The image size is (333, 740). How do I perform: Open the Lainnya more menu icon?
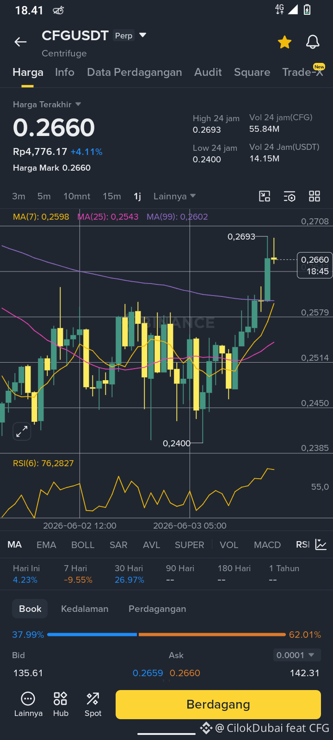tap(28, 704)
